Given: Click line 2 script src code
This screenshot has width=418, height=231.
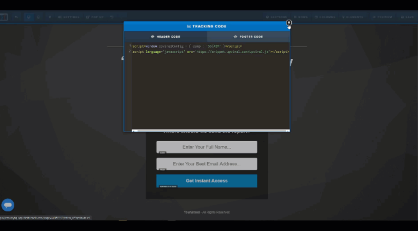Looking at the screenshot, I should (x=210, y=52).
